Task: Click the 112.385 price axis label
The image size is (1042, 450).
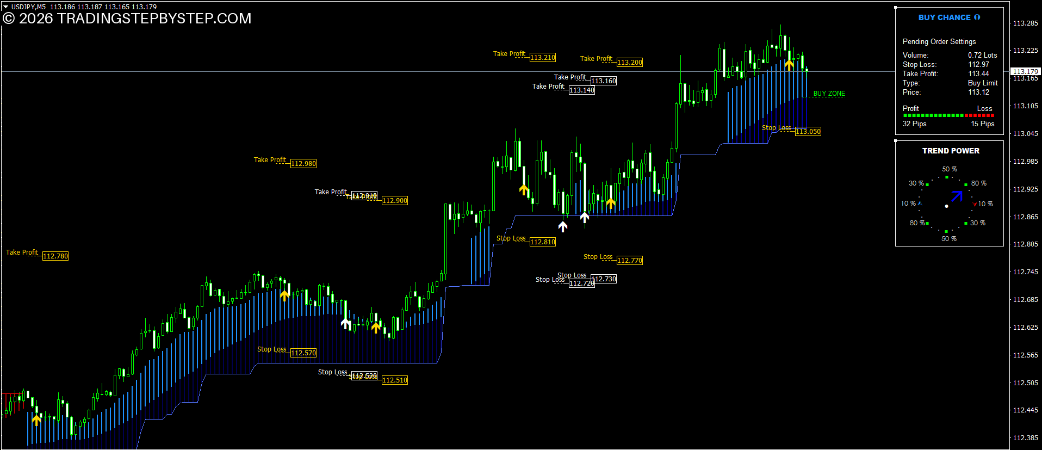Action: pos(1026,437)
